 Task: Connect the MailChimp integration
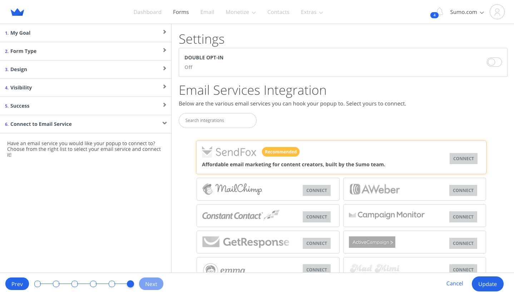pyautogui.click(x=316, y=190)
